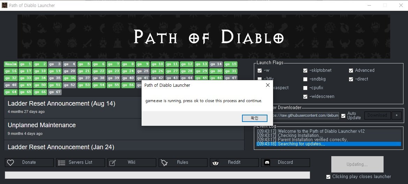408x184 pixels.
Task: Select the 'Welcome to the Path of Diablo Launcher' log line
Action: [328, 131]
